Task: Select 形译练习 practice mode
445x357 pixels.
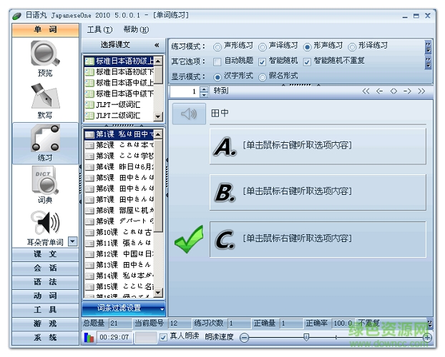Action: (352, 46)
